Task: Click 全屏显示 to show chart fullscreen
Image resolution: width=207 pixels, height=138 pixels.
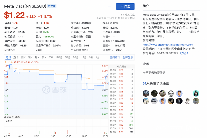Action: (x=128, y=57)
